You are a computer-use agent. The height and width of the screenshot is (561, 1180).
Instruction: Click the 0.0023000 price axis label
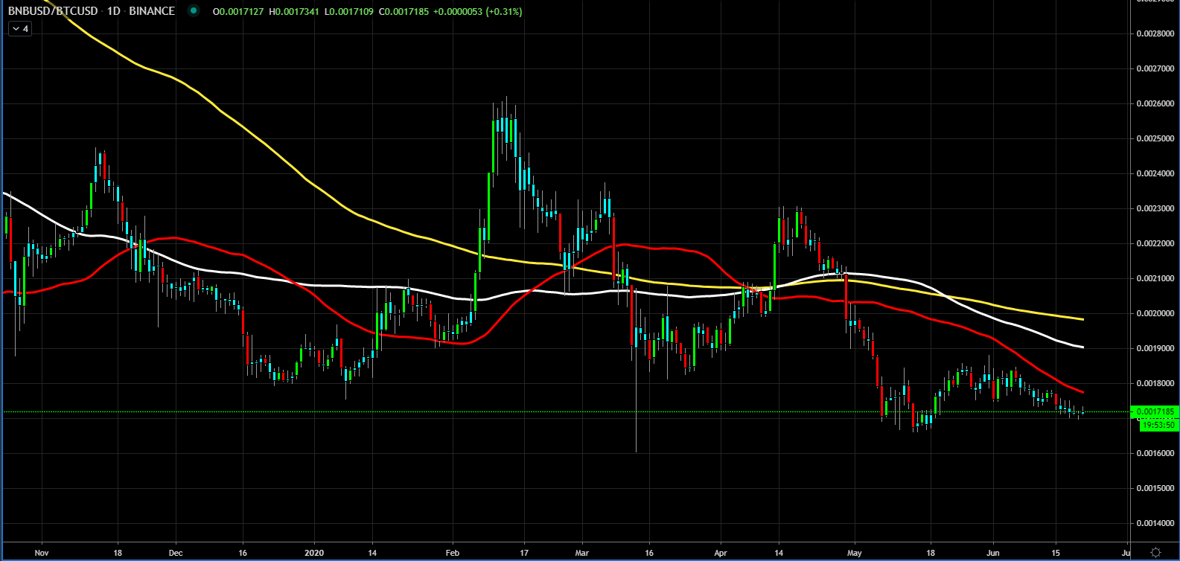click(1155, 208)
